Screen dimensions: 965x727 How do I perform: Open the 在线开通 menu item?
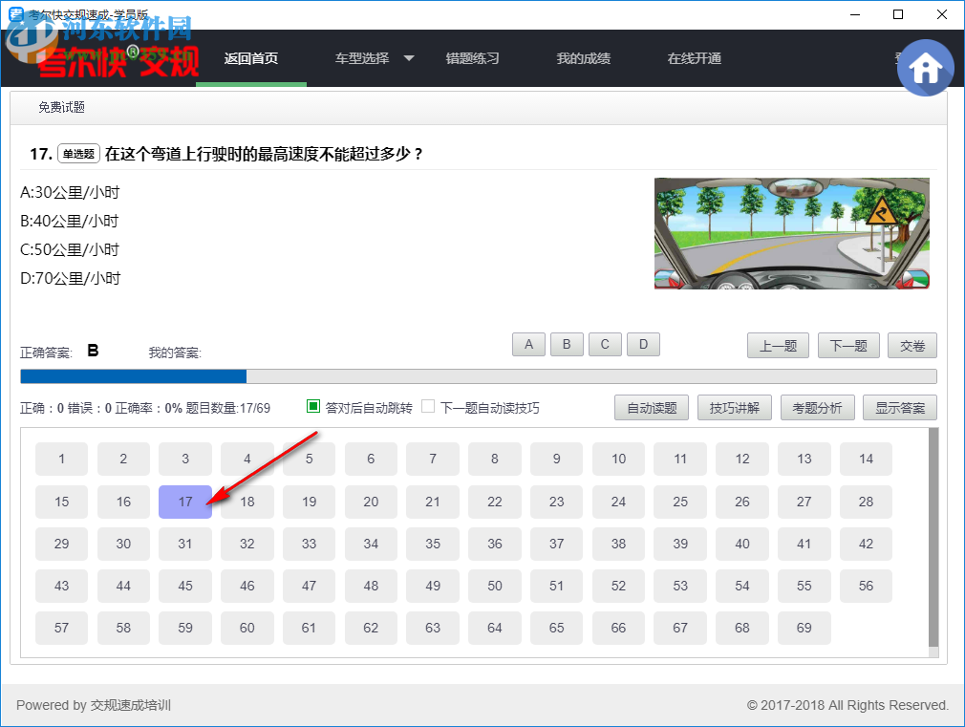(695, 57)
